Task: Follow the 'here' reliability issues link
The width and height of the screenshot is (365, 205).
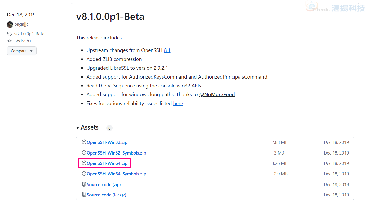Action: [x=178, y=103]
